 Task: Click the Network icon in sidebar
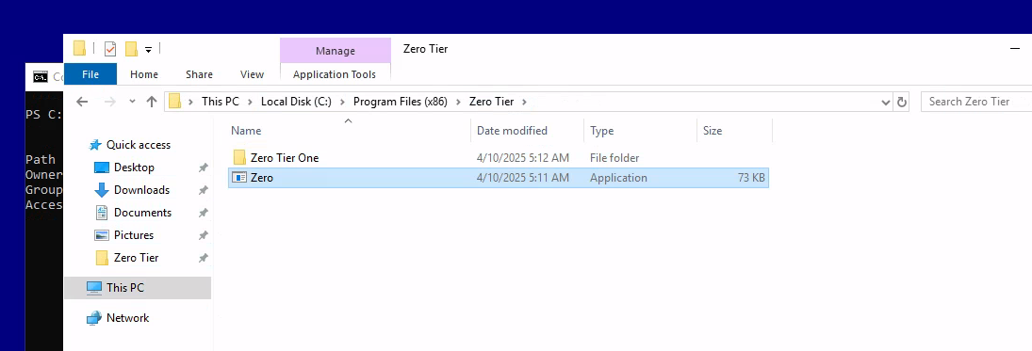click(x=94, y=318)
